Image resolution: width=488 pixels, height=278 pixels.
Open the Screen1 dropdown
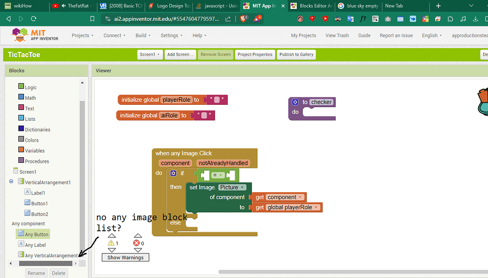click(x=150, y=55)
